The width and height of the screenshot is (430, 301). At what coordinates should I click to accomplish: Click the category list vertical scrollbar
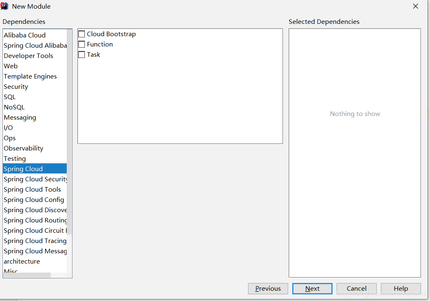69,132
